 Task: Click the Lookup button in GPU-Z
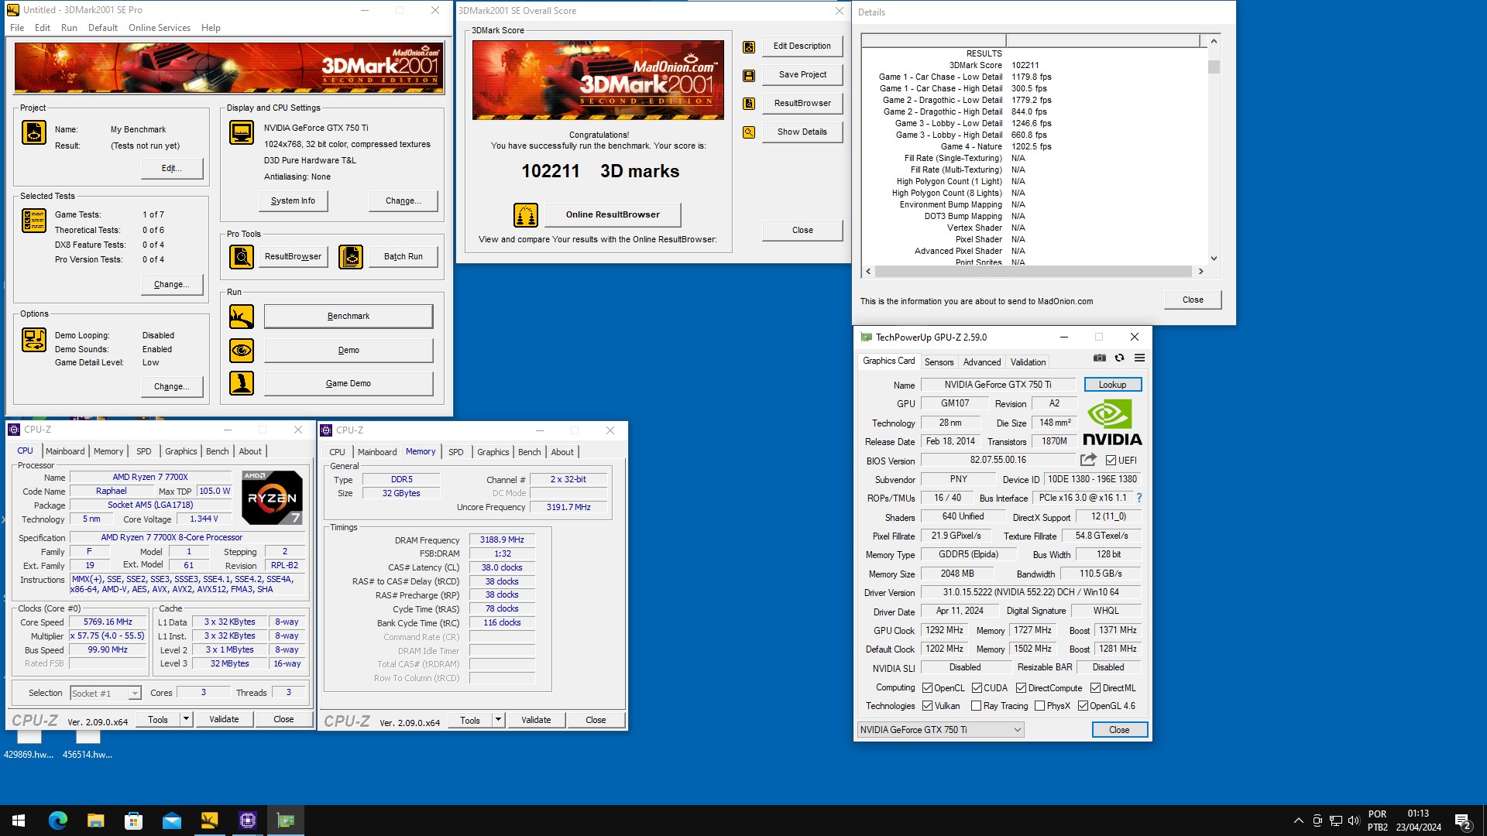pyautogui.click(x=1112, y=385)
